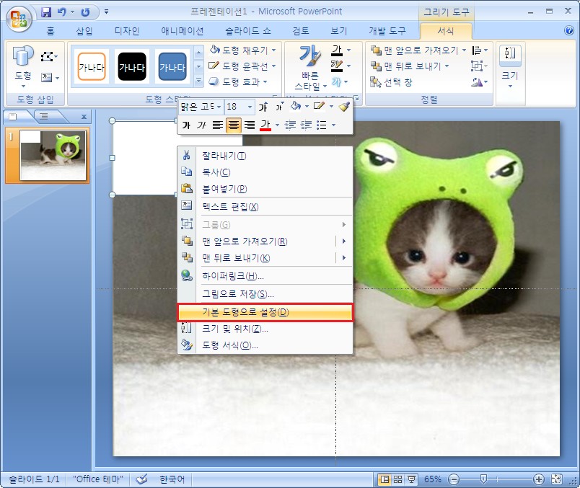Click the format painter brush in mini toolbar
Image resolution: width=580 pixels, height=488 pixels.
pos(344,107)
